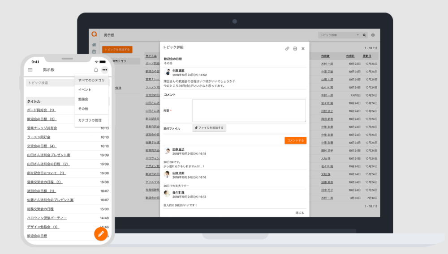Go to home via sidebar house icon
Image resolution: width=448 pixels, height=254 pixels.
tap(94, 45)
